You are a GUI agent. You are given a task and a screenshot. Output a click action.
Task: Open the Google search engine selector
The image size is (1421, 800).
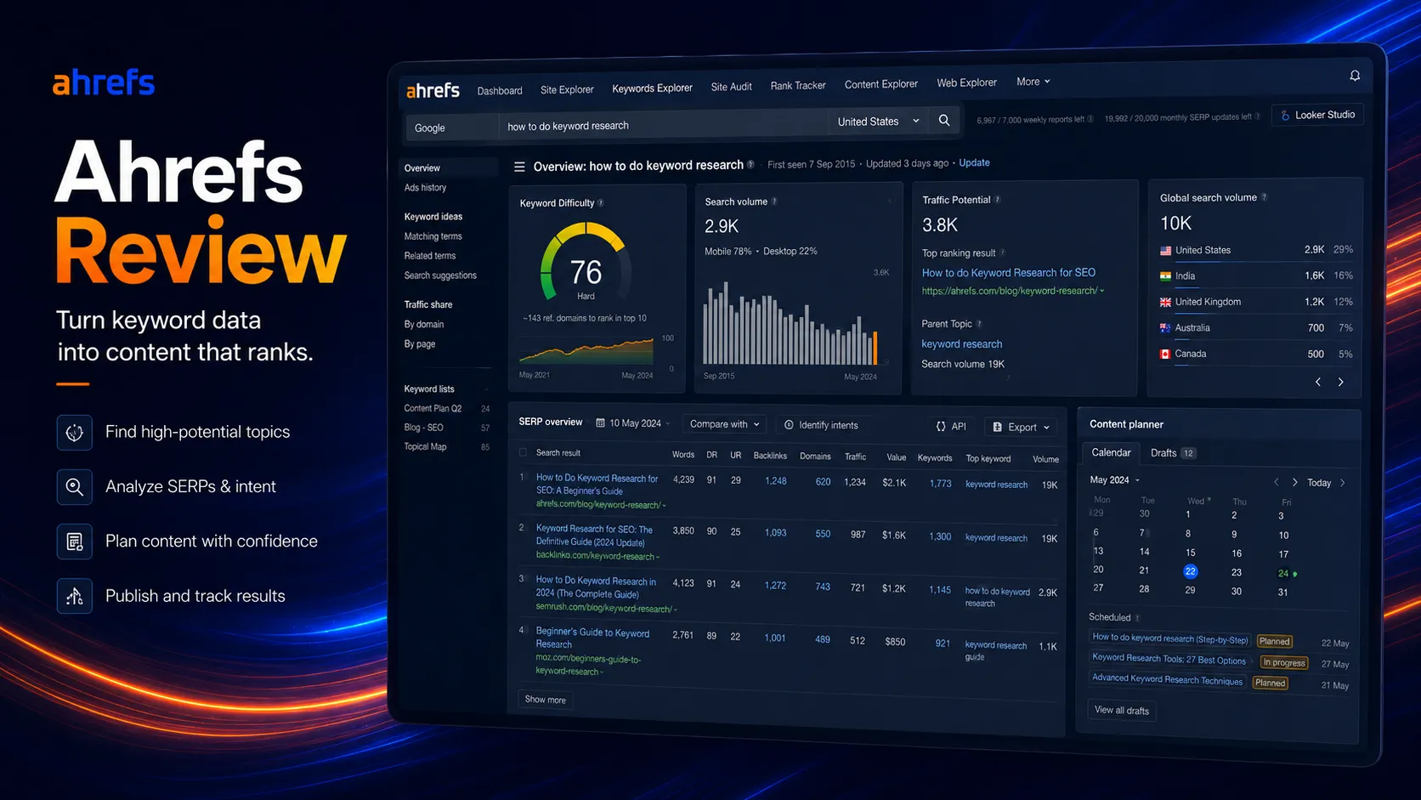[x=450, y=128]
